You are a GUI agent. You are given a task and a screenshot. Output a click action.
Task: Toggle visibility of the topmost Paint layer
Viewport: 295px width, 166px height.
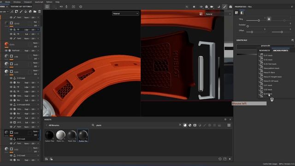click(x=11, y=18)
